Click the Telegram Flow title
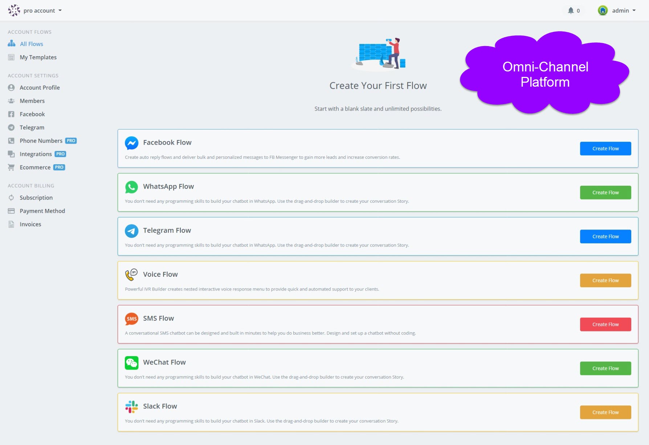Screen dimensions: 649x445 [x=167, y=230]
